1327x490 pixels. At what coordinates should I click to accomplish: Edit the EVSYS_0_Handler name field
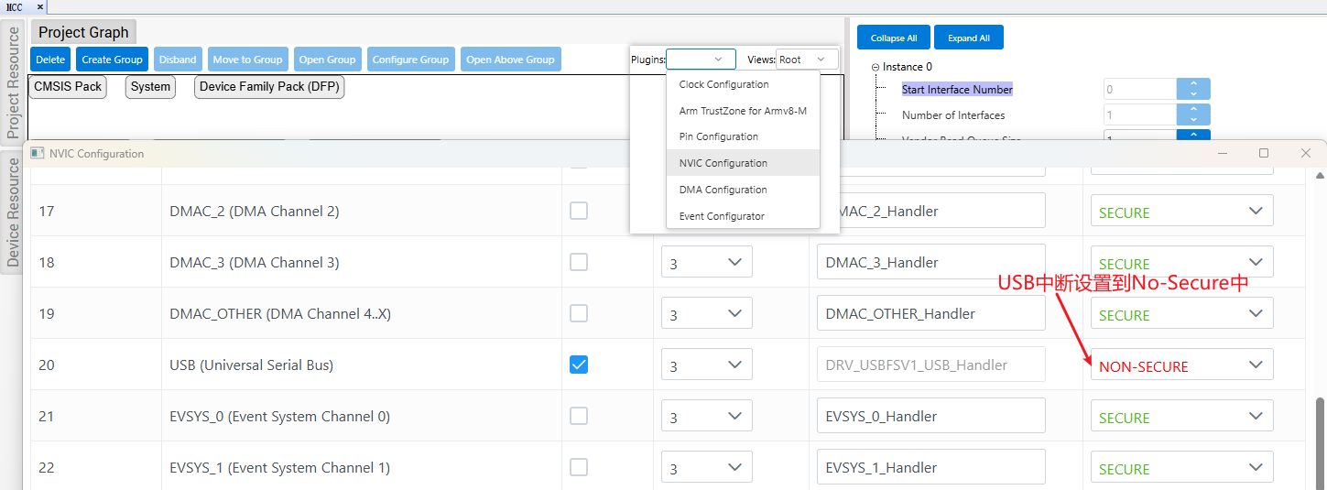pyautogui.click(x=930, y=416)
